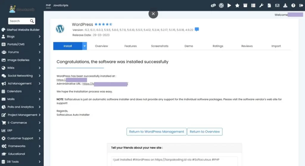Screen dimensions: 305x166
Task: Switch to the Import tab
Action: [x=276, y=46]
